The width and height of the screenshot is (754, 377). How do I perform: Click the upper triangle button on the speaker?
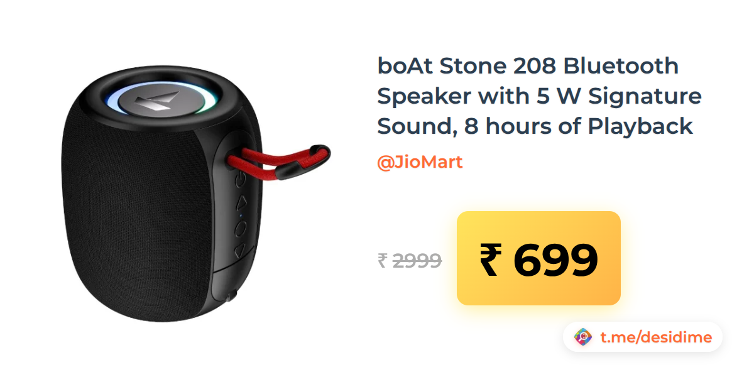(241, 204)
